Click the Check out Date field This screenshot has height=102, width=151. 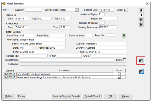22,27
